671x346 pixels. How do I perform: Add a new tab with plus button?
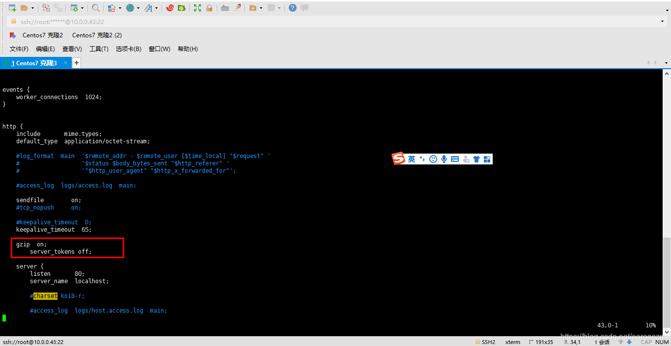pyautogui.click(x=77, y=63)
